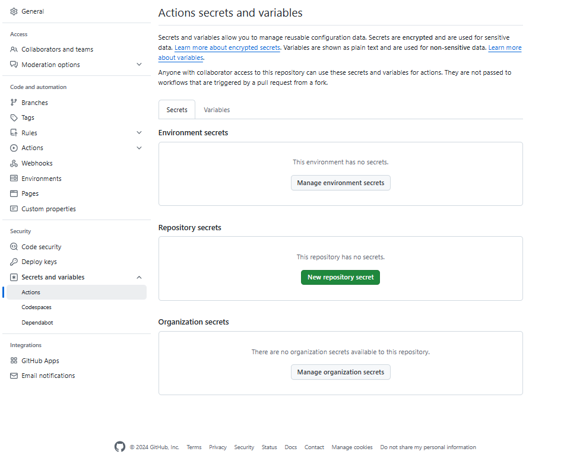This screenshot has width=564, height=461.
Task: Click the Email notifications envelope icon
Action: [x=14, y=376]
